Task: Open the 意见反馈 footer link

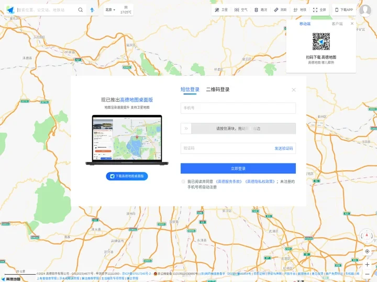Action: pyautogui.click(x=317, y=274)
